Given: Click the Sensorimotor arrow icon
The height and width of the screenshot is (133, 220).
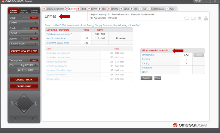Looking at the screenshot, I should pyautogui.click(x=149, y=9).
